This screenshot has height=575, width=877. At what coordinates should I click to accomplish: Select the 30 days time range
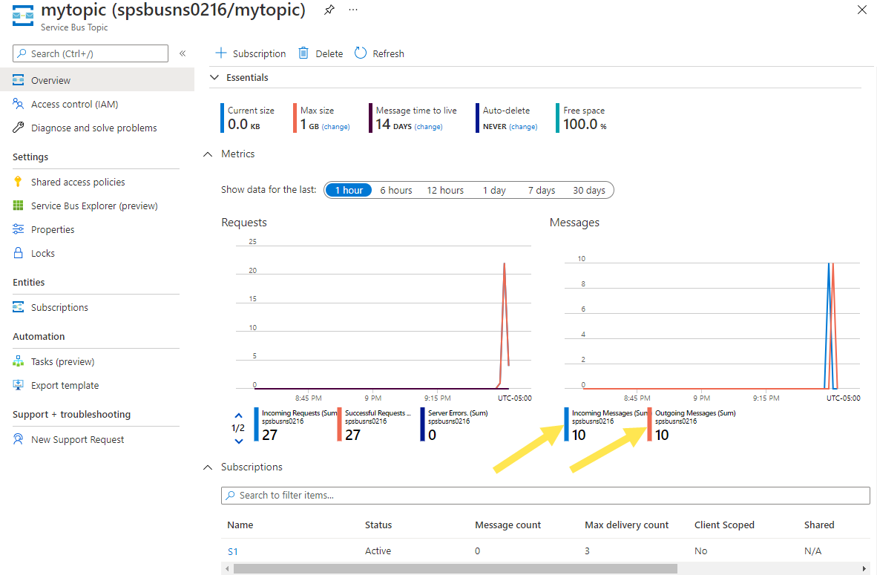point(588,190)
